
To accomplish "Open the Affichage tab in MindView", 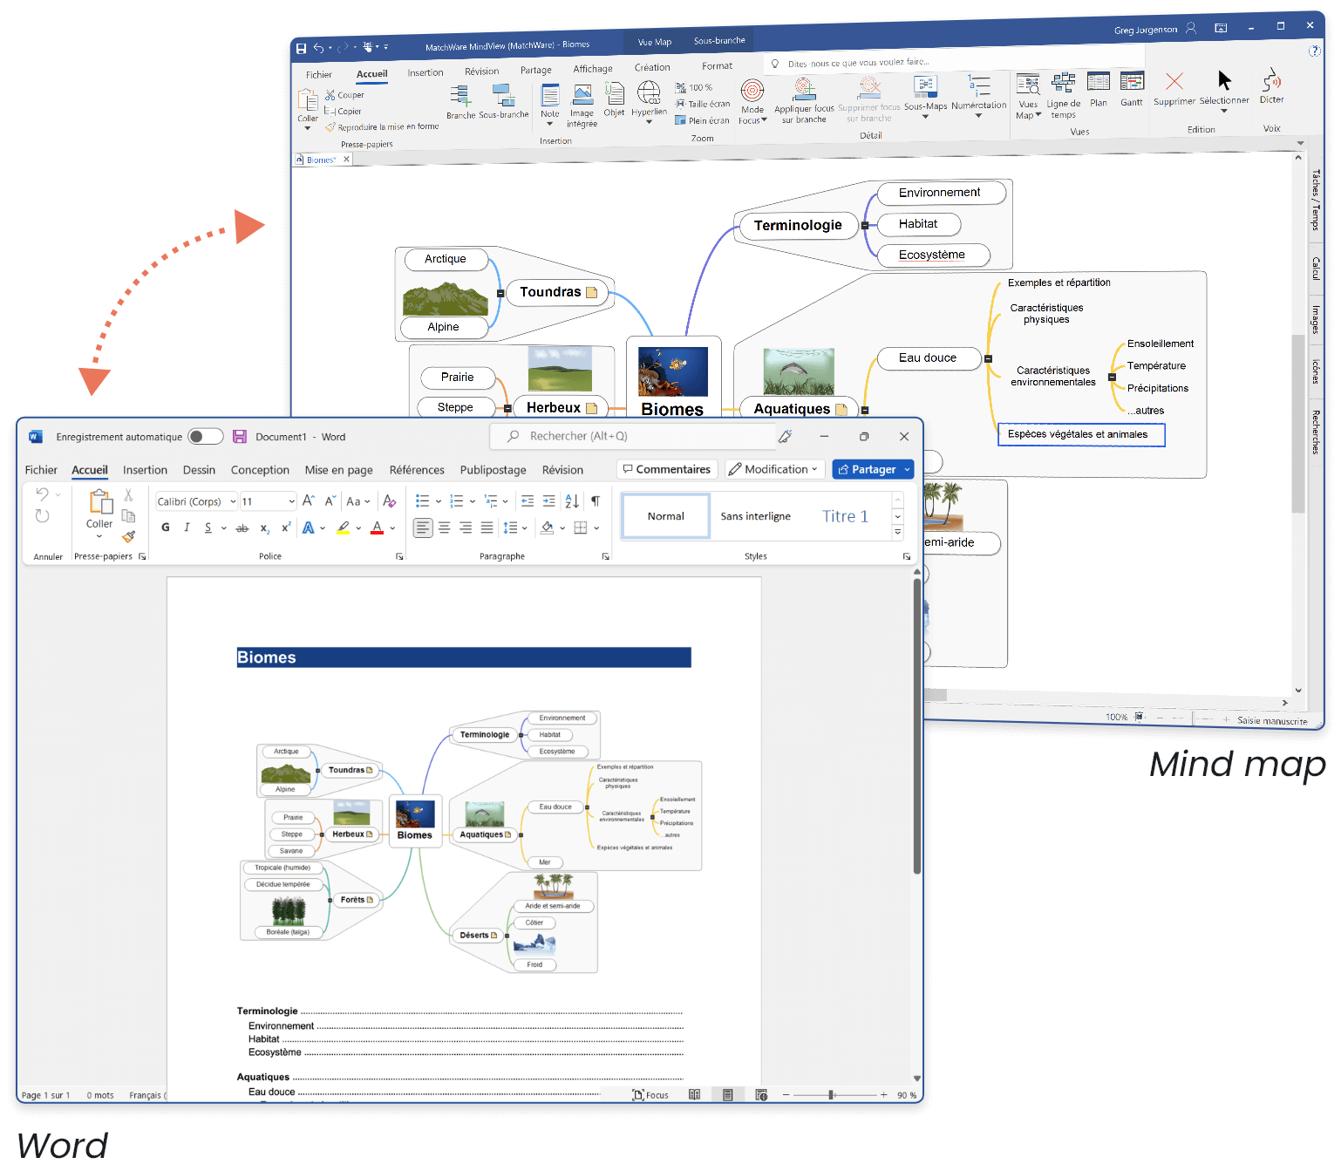I will pyautogui.click(x=593, y=69).
